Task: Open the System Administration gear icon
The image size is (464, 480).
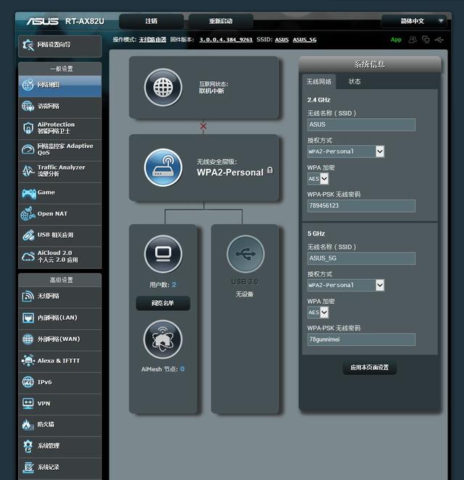Action: (x=28, y=447)
